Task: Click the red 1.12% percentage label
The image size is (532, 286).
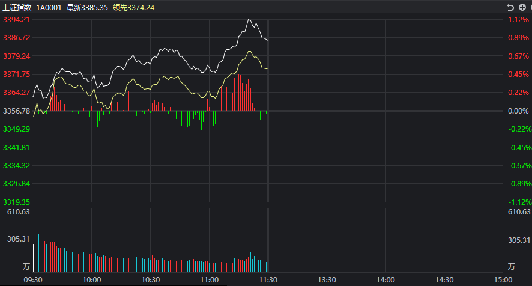Action: point(518,20)
